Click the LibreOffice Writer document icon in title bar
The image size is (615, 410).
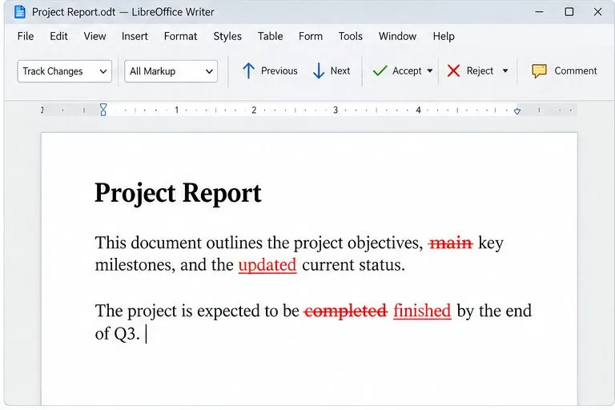[19, 12]
